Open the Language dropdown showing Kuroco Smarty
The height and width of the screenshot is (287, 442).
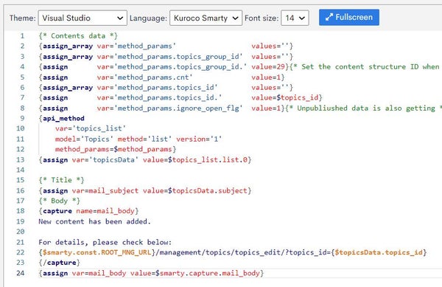[206, 18]
